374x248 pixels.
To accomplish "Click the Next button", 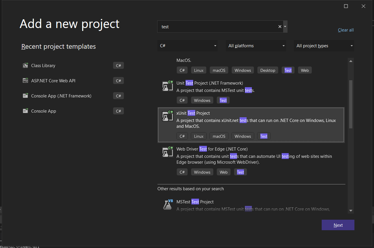I will pyautogui.click(x=338, y=225).
